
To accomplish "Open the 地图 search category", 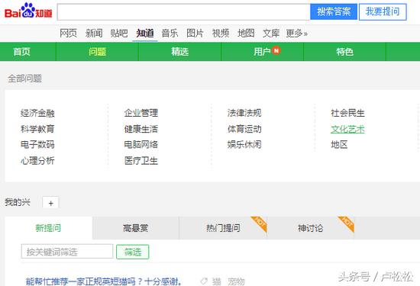I will pos(246,33).
